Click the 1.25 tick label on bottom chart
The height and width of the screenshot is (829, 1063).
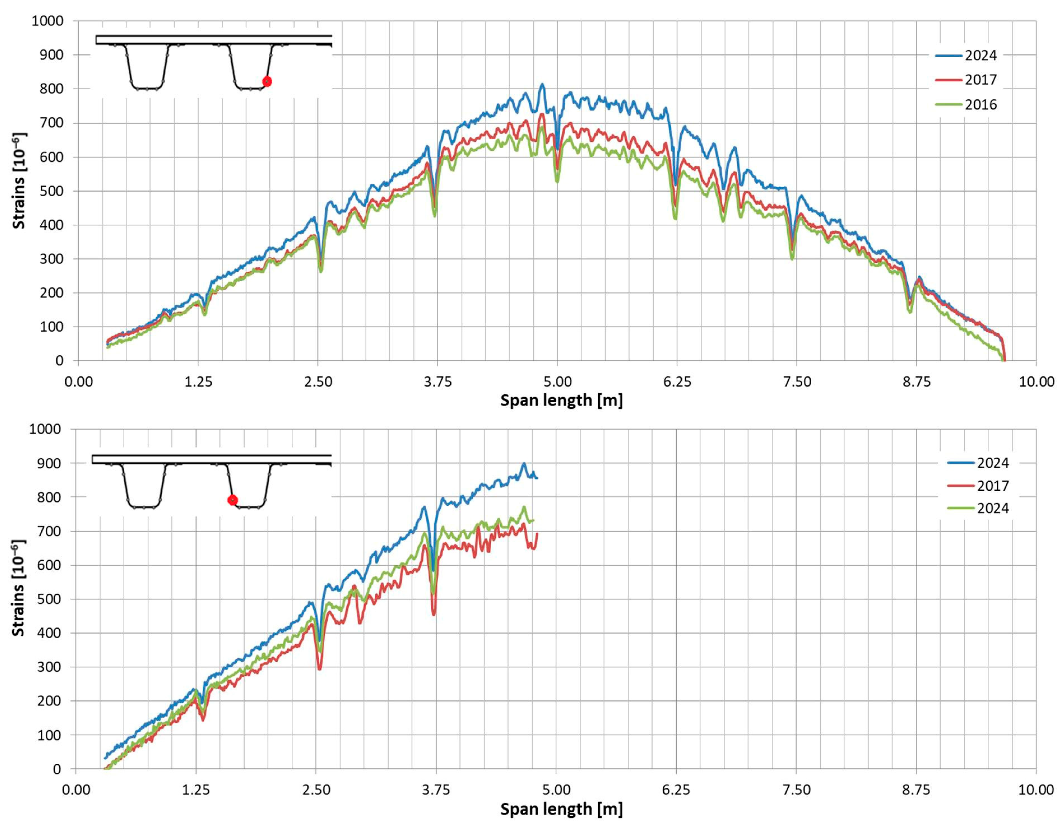tap(196, 790)
